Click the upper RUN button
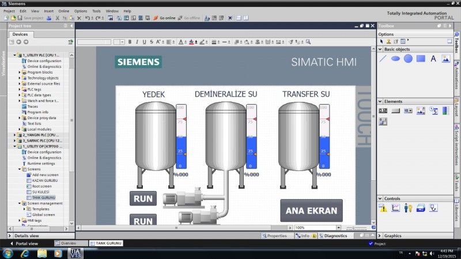Image resolution: width=461 pixels, height=259 pixels. click(x=143, y=199)
